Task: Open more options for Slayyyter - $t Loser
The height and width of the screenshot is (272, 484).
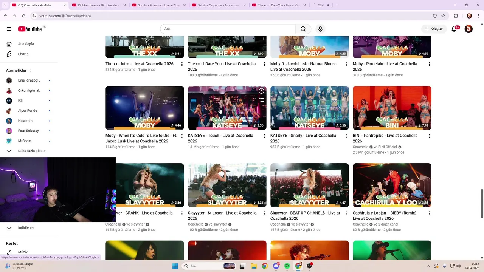Action: coord(264,213)
